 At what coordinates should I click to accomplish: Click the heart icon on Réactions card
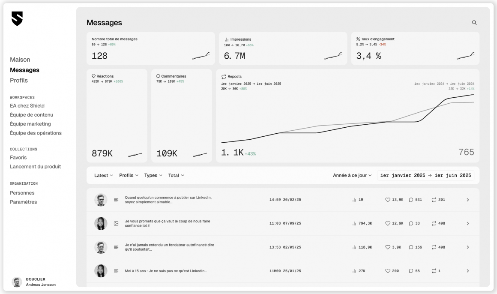pos(94,76)
